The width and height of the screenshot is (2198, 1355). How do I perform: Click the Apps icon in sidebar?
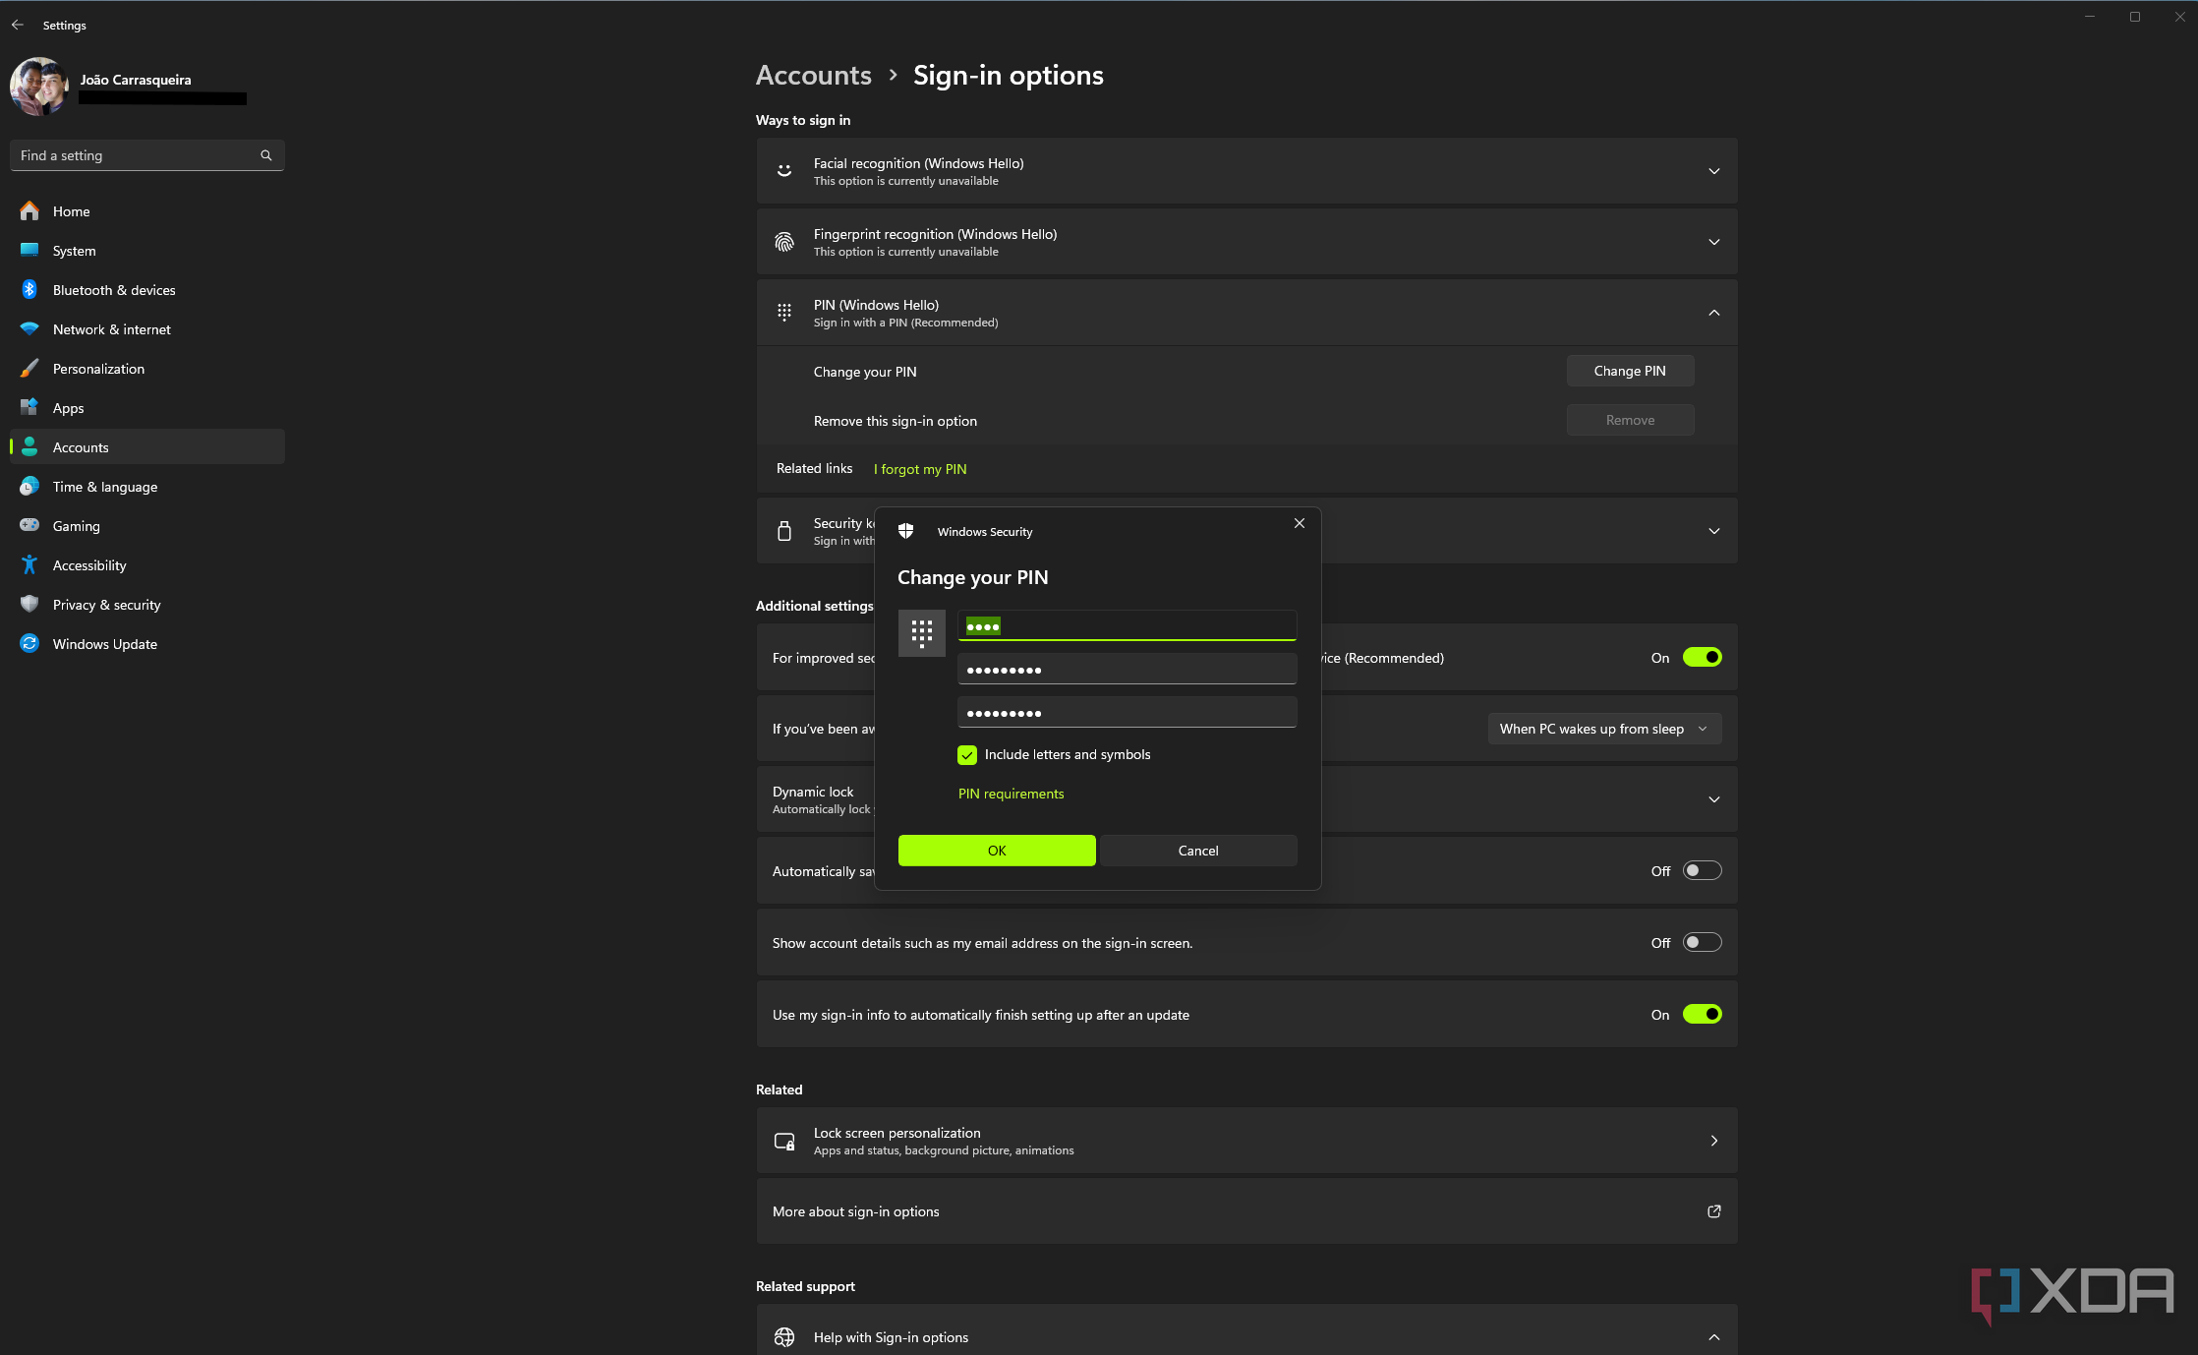(29, 407)
